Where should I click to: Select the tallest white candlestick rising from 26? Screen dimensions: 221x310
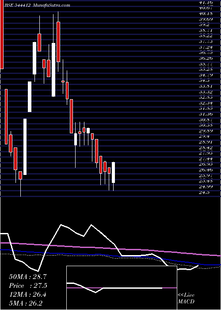(x=25, y=147)
